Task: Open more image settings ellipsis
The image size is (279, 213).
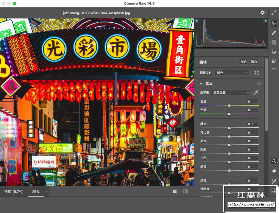Action: pos(274,69)
